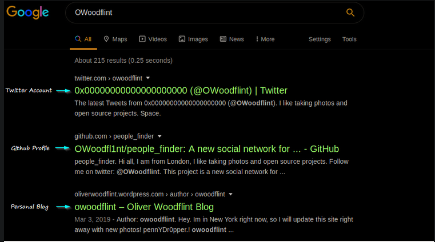Viewport: 435px width, 242px height.
Task: Click the search magnifier icon
Action: coord(350,13)
